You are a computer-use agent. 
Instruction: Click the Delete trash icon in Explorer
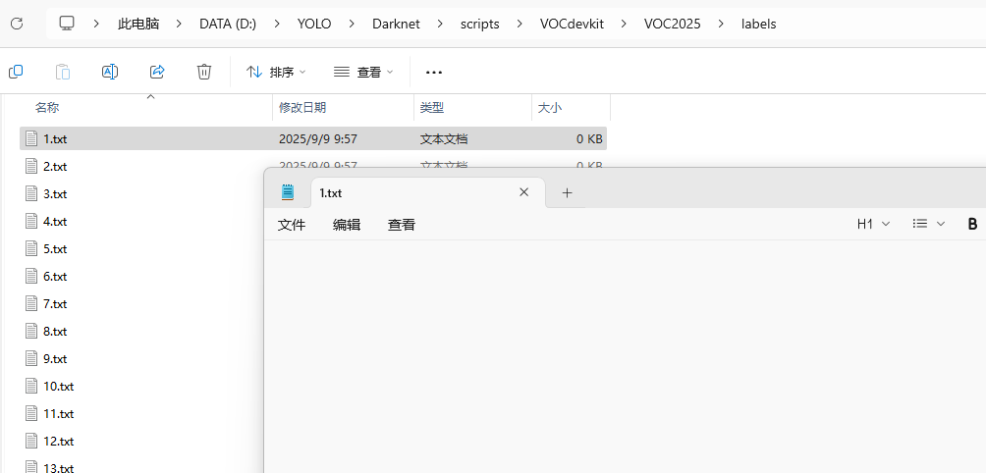tap(203, 72)
